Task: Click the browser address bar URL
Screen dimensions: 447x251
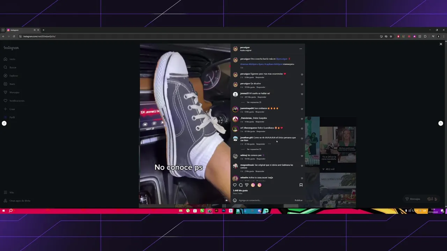Action: coord(39,36)
